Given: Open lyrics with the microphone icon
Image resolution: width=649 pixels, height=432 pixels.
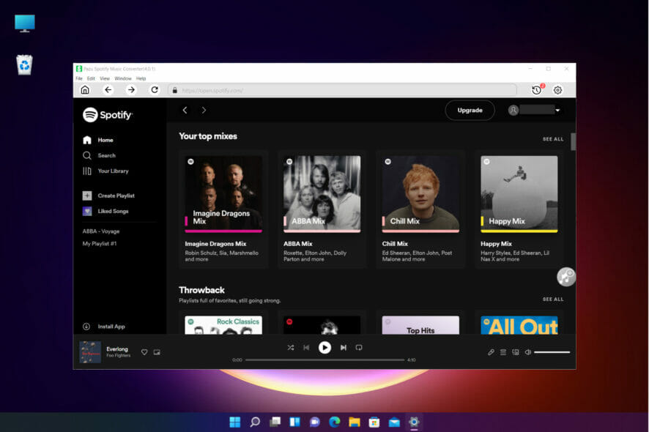Looking at the screenshot, I should (491, 352).
